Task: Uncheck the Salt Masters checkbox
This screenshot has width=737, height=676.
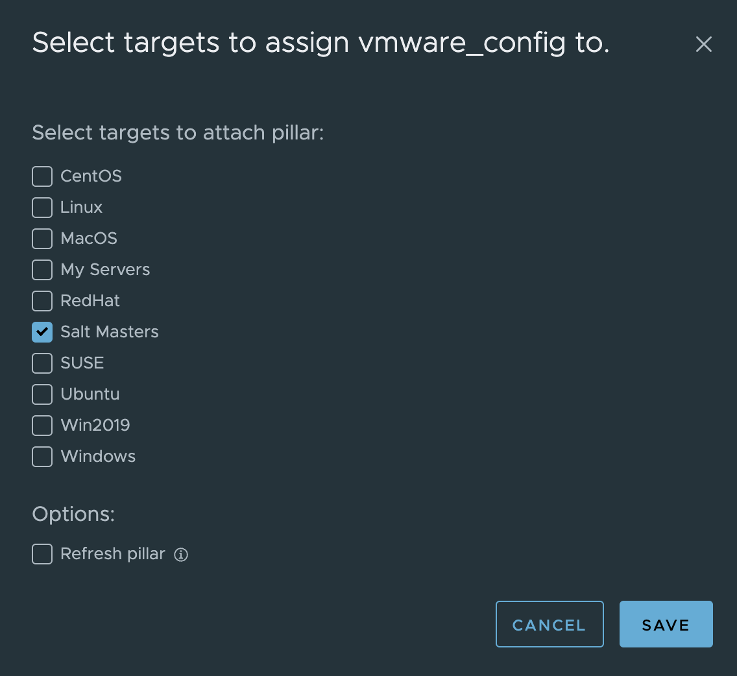Action: [42, 332]
